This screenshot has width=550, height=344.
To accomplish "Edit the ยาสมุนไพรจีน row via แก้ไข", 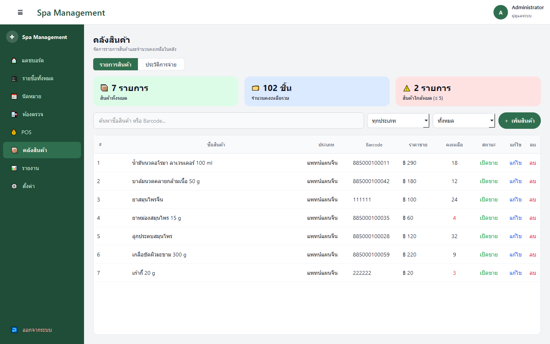I will coord(516,200).
